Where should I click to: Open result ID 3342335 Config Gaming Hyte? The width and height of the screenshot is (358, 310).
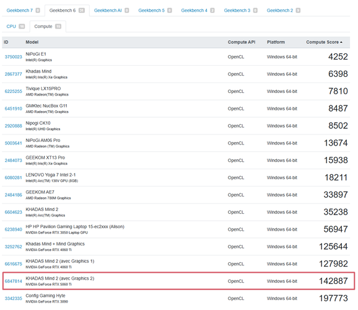tap(13, 298)
